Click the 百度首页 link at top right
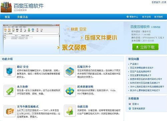The height and width of the screenshot is (121, 167). point(156,2)
